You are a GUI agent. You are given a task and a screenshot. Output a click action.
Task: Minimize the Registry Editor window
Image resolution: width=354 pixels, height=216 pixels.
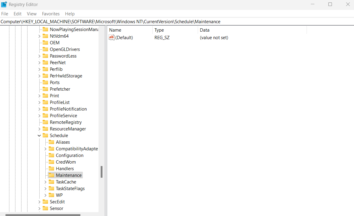pos(313,4)
